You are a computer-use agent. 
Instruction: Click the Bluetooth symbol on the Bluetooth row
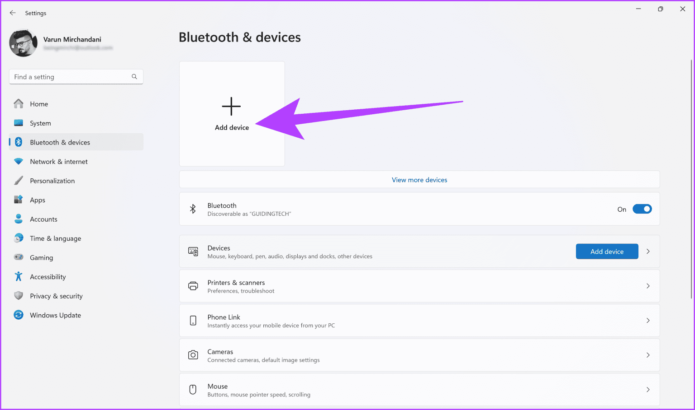[193, 209]
